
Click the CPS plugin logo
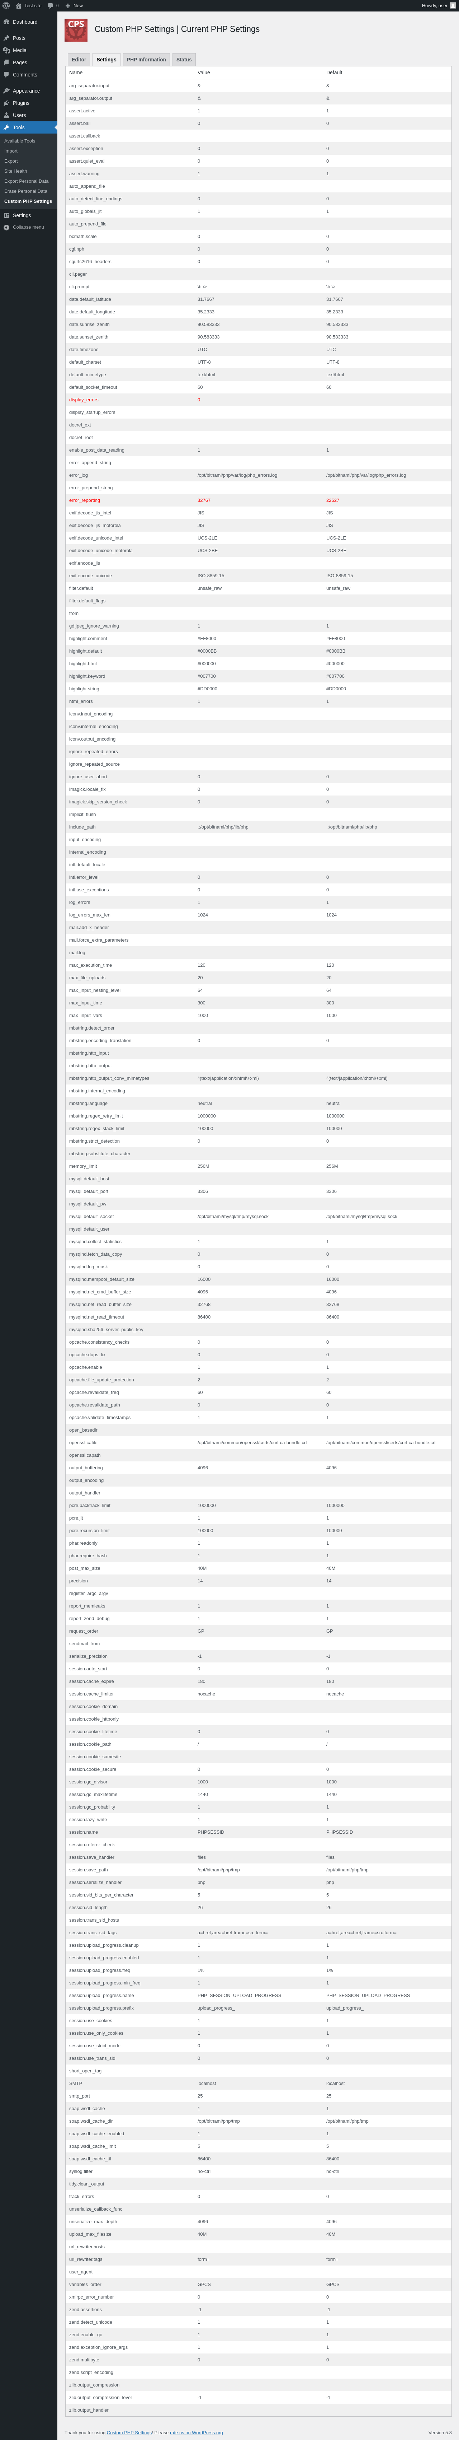click(76, 30)
